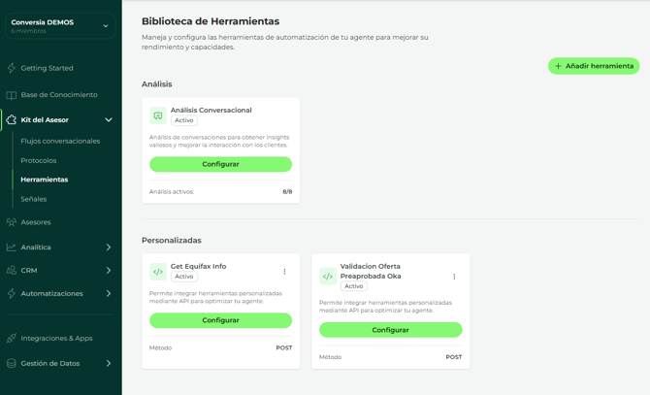
Task: Click the Get Equifax Info code icon
Action: (158, 272)
